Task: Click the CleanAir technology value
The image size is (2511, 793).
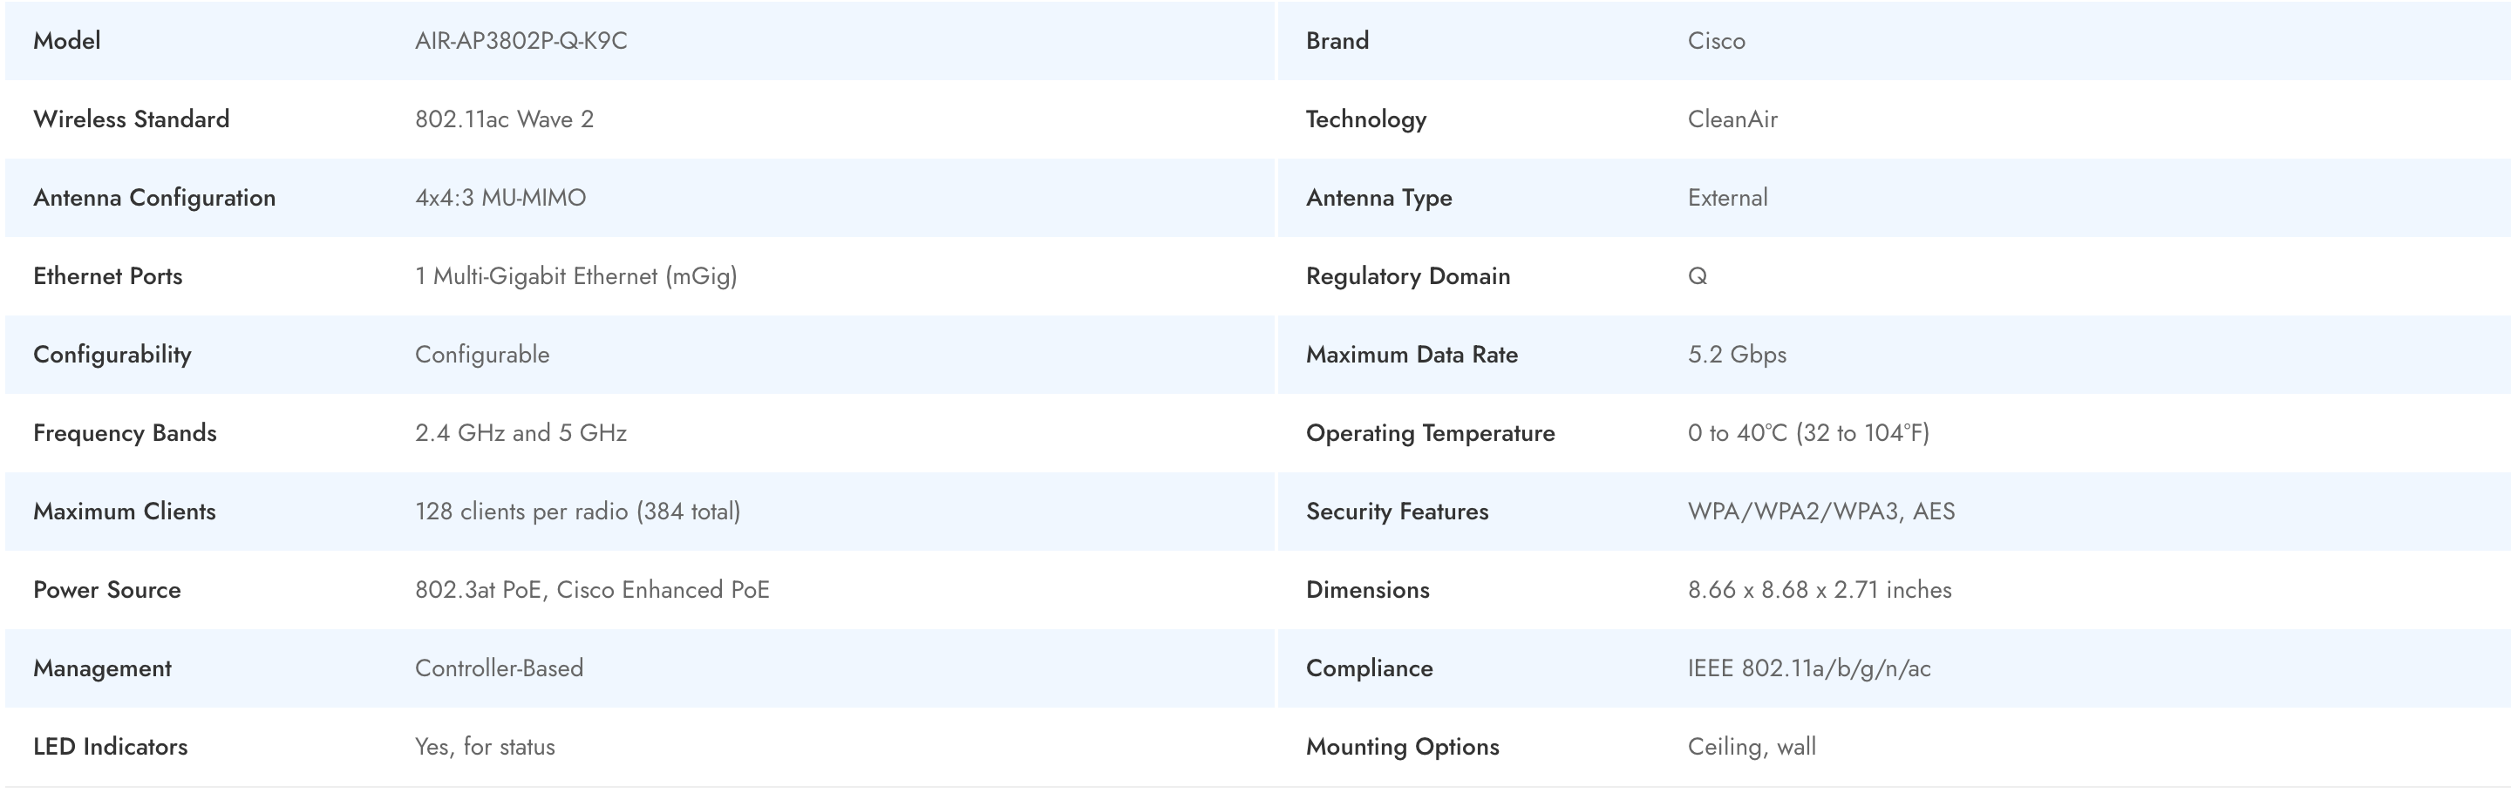Action: [x=1732, y=119]
